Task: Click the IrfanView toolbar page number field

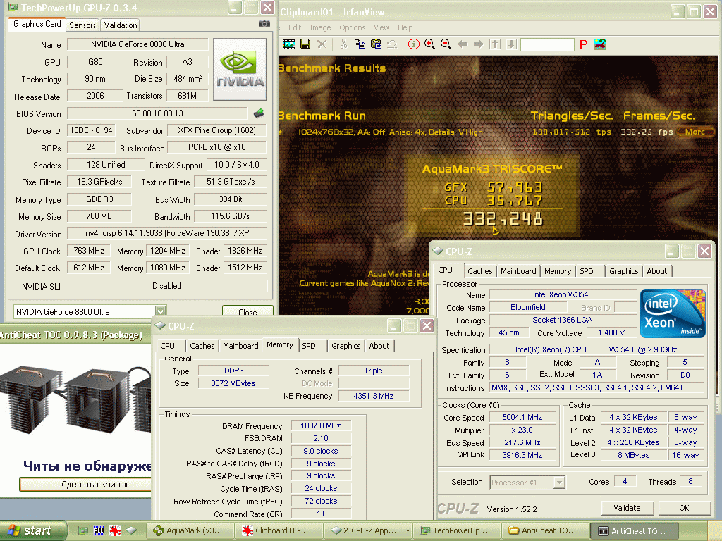Action: point(547,44)
